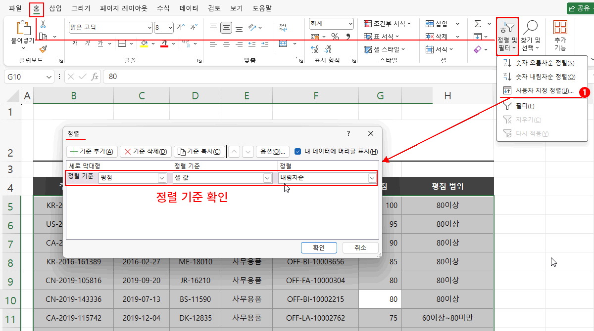Click the formula bar fx insert function icon
The width and height of the screenshot is (594, 331).
95,77
